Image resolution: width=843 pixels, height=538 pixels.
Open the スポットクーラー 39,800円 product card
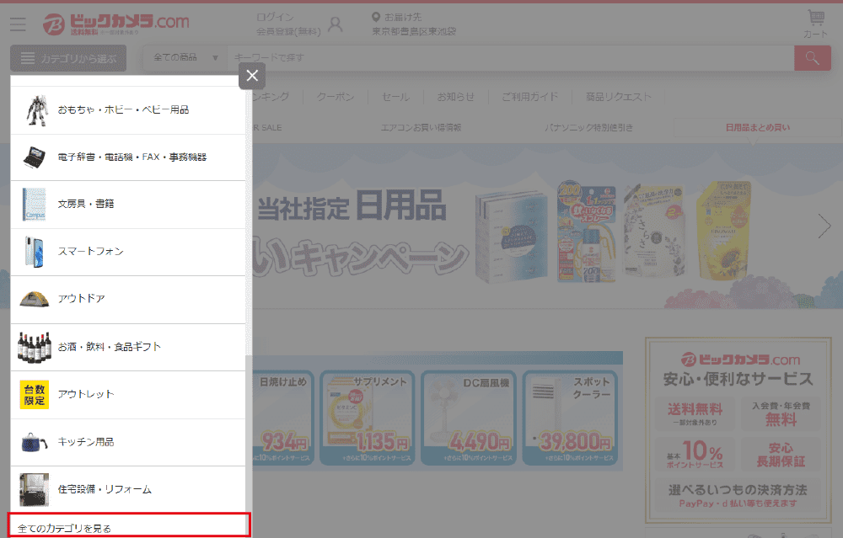tap(570, 418)
